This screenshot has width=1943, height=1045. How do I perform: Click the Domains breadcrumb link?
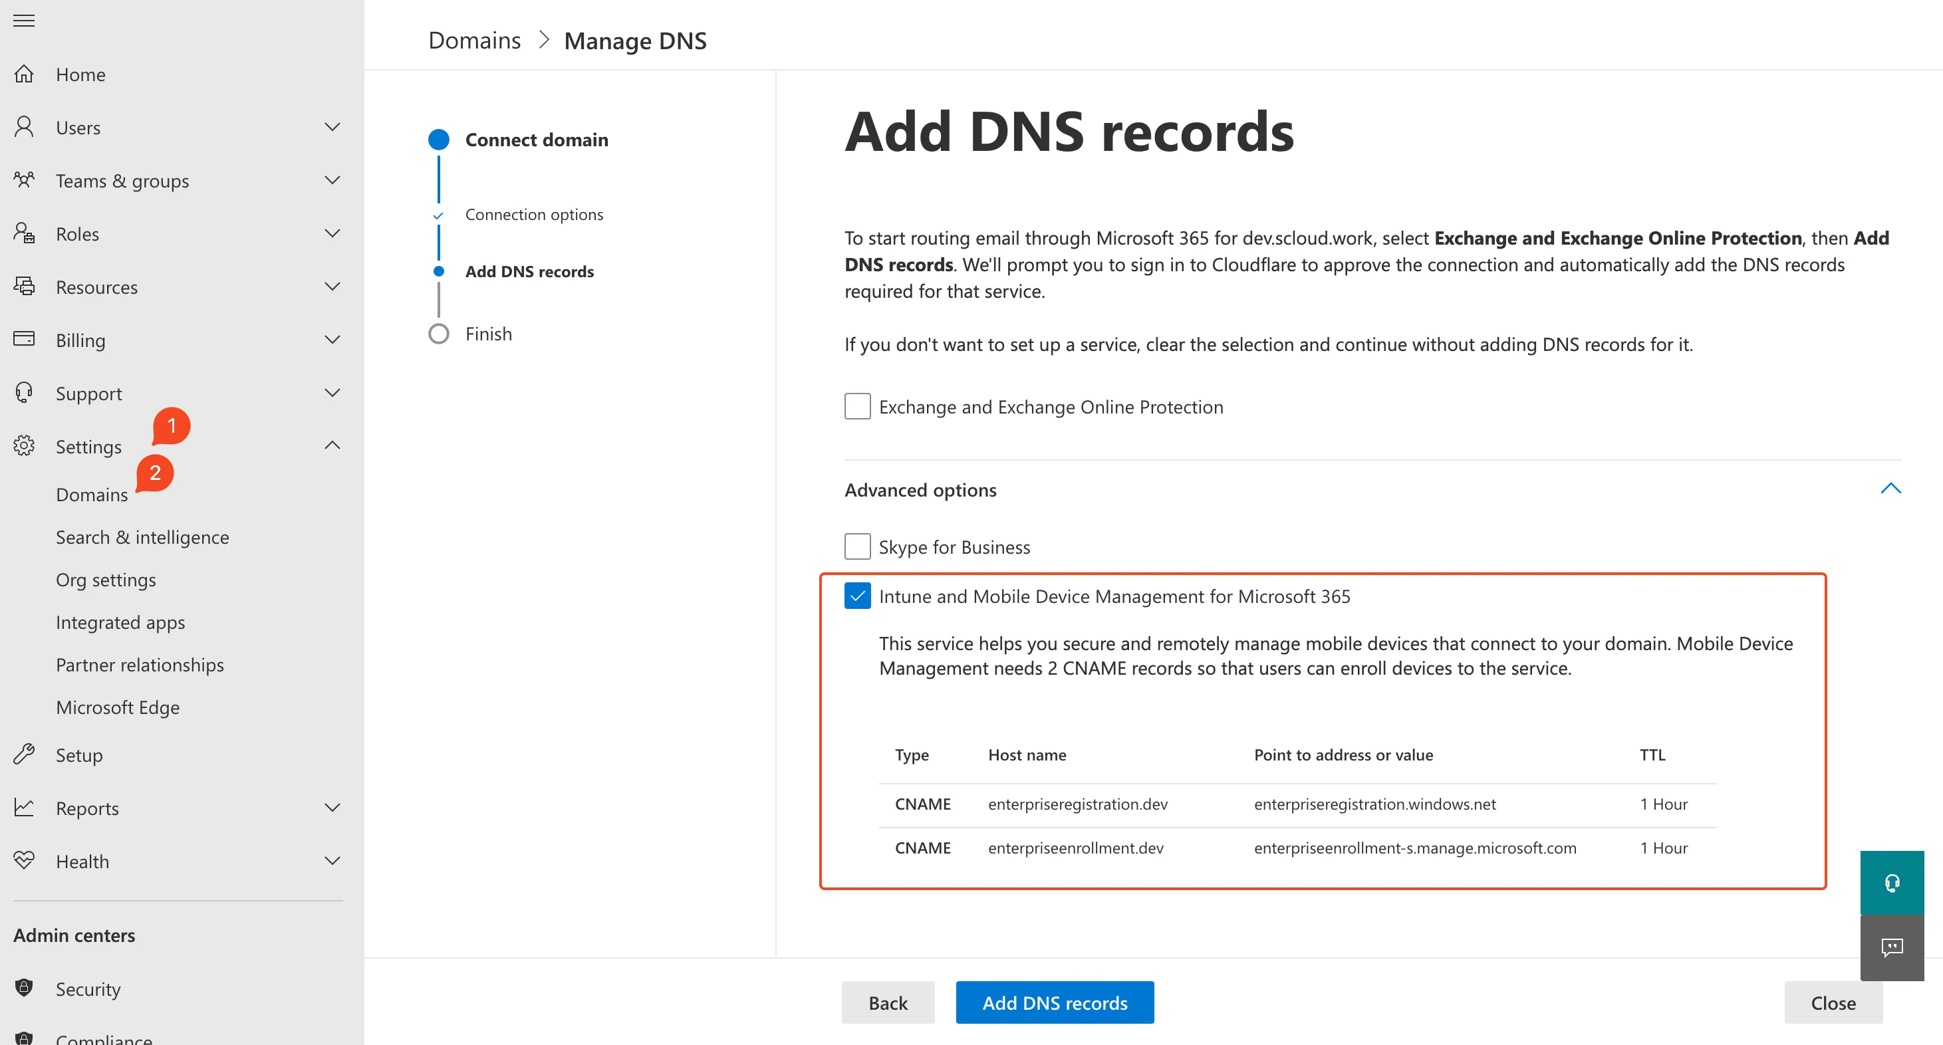[x=474, y=40]
